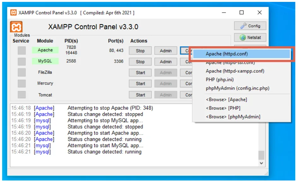298x183 pixels.
Task: Open the MySQL Admin panel
Action: pyautogui.click(x=166, y=62)
